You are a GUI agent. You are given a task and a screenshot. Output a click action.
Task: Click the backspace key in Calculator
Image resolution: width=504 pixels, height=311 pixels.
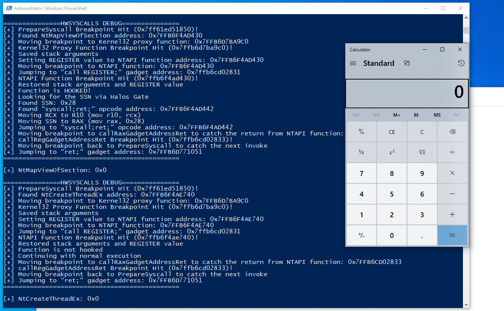pyautogui.click(x=452, y=132)
